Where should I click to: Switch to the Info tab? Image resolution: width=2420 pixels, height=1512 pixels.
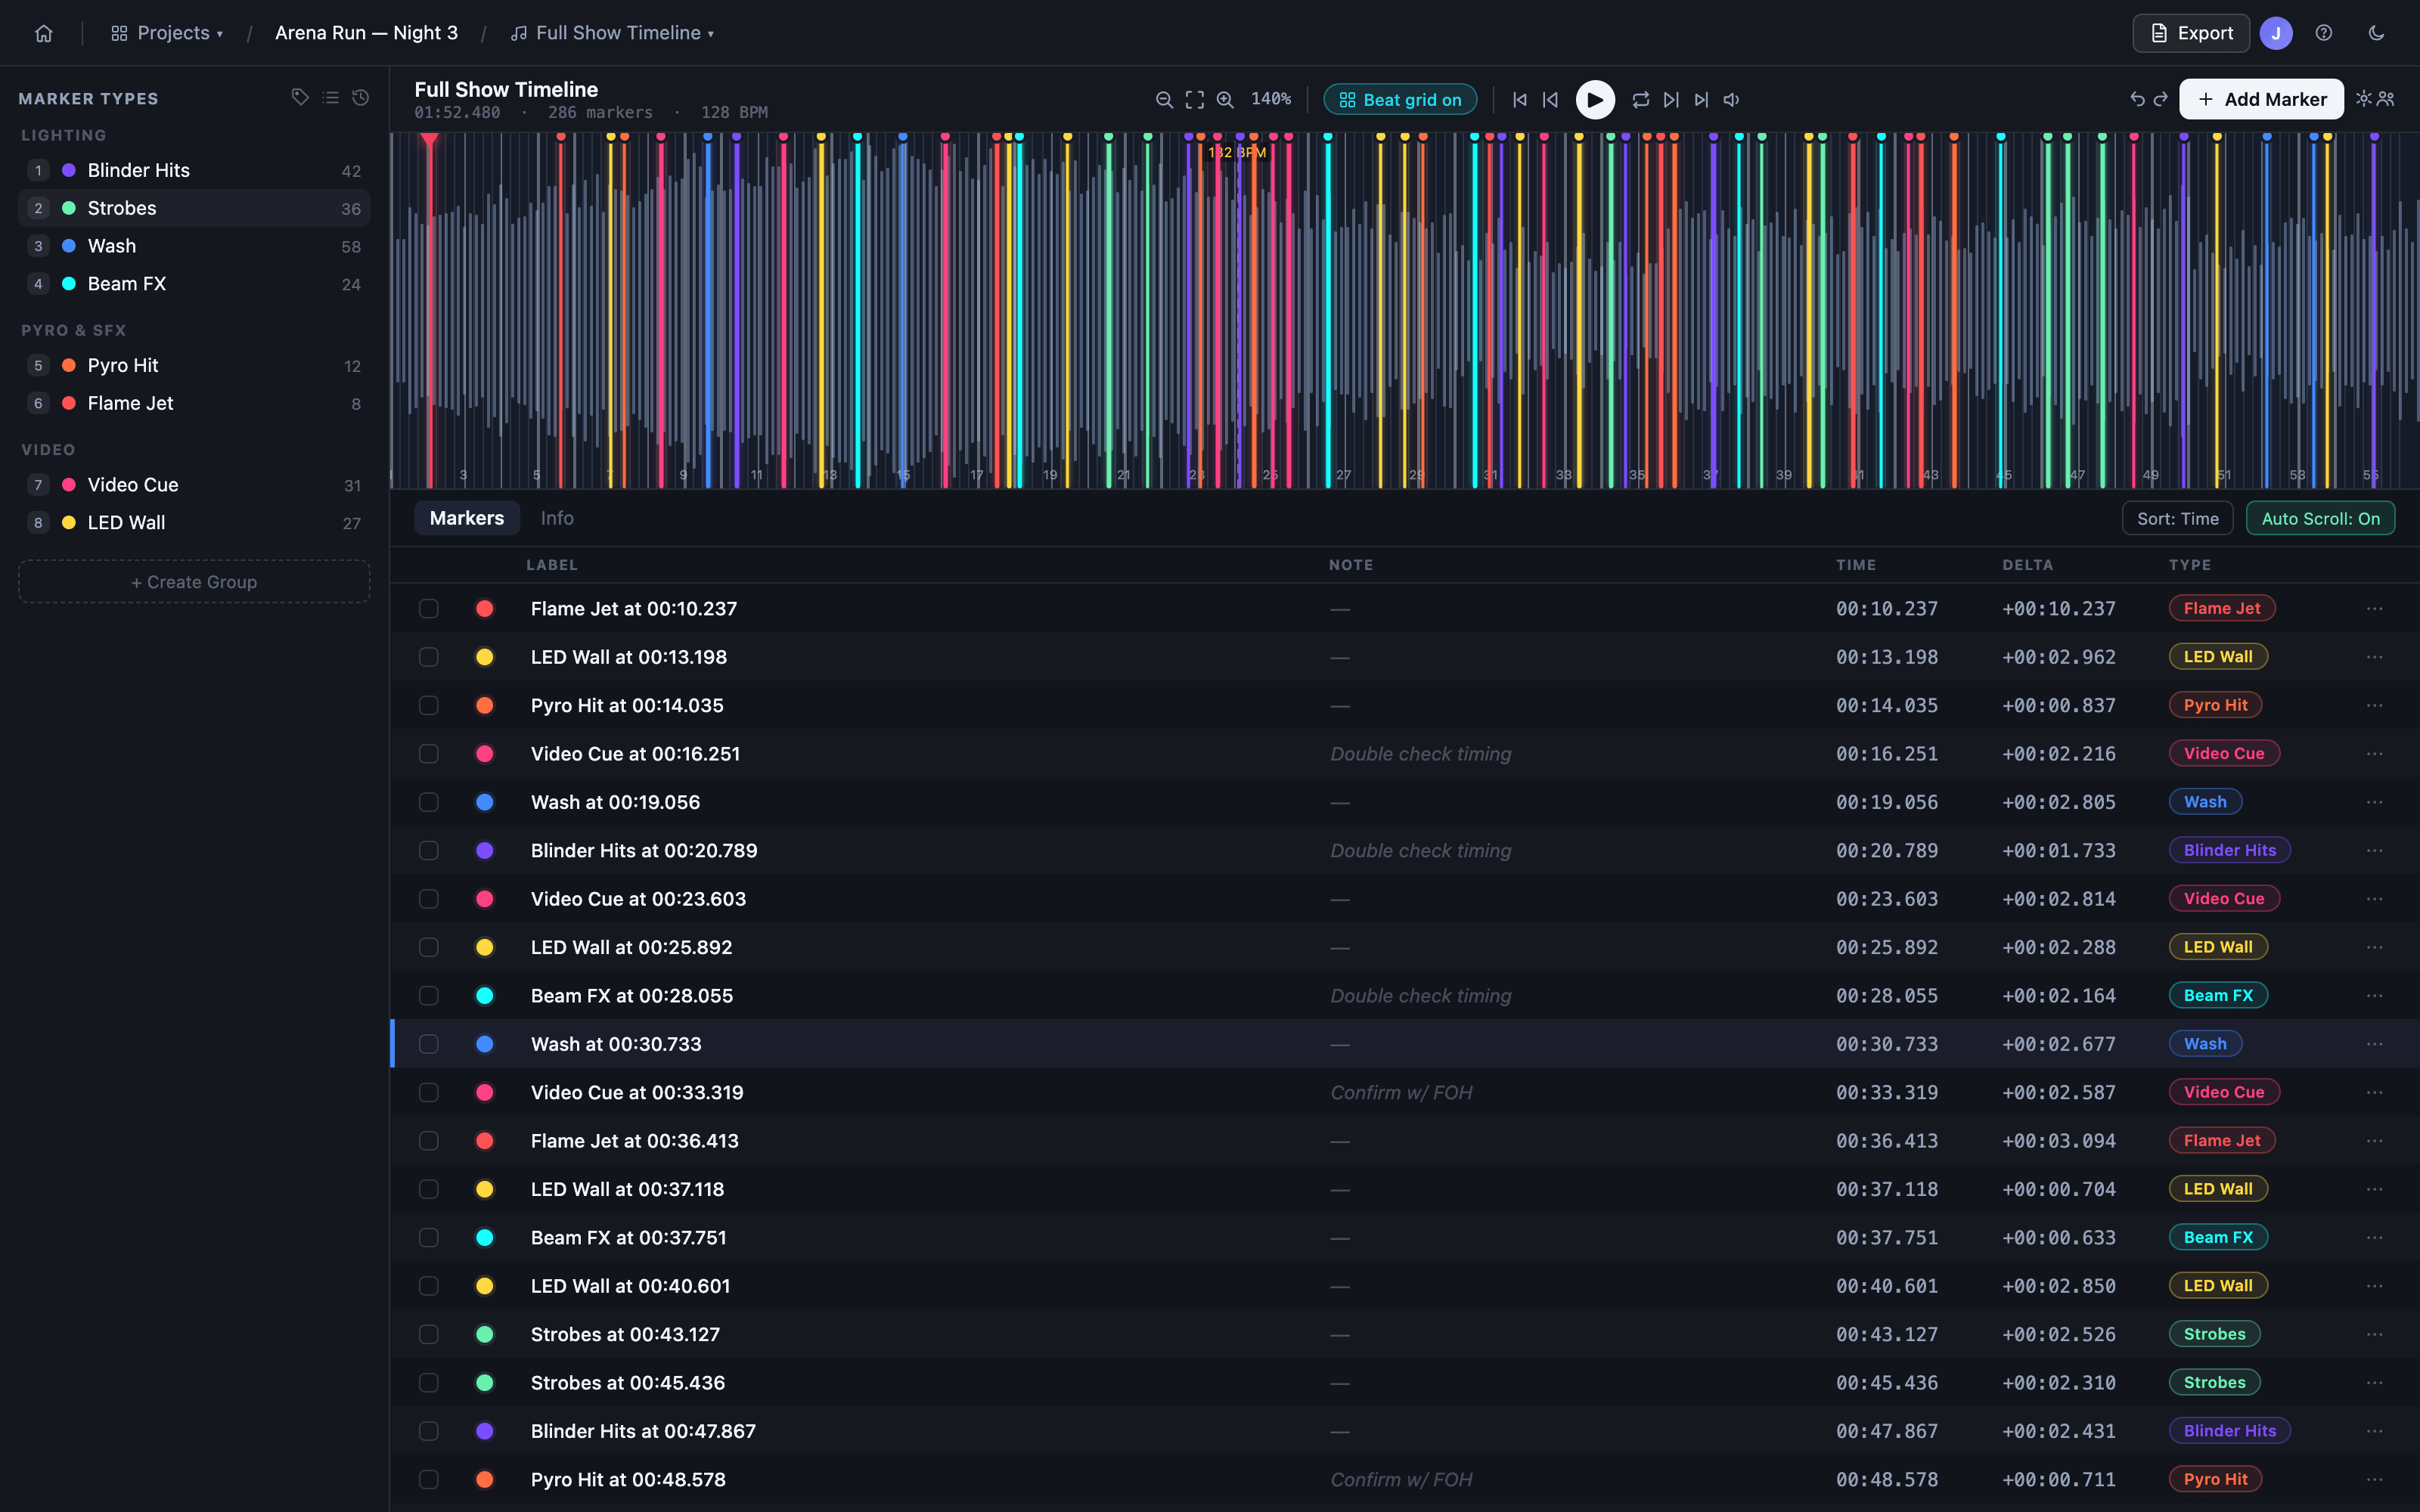pyautogui.click(x=557, y=518)
